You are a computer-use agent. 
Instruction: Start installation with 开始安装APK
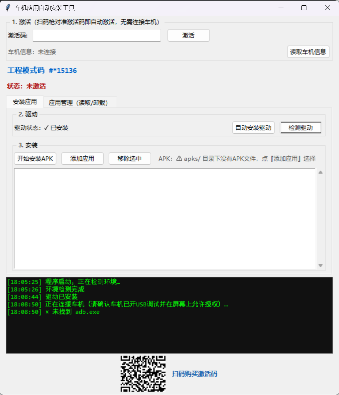[35, 159]
